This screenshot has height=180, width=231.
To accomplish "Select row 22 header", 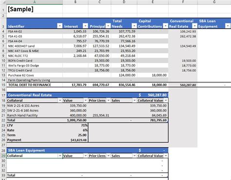I will point(3,120).
